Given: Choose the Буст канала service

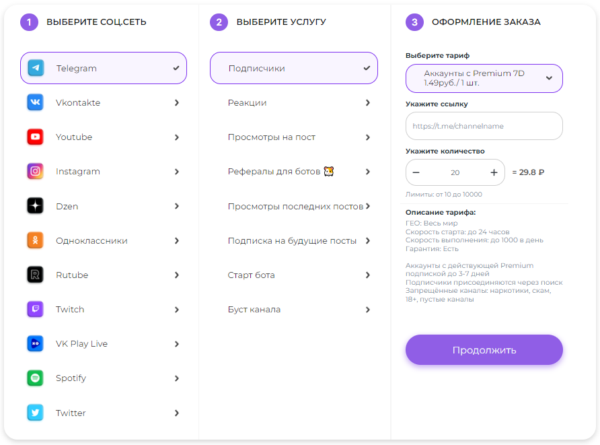Looking at the screenshot, I should click(254, 310).
